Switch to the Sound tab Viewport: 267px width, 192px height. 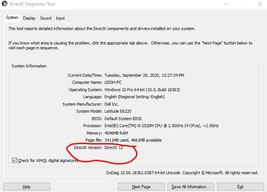click(46, 18)
